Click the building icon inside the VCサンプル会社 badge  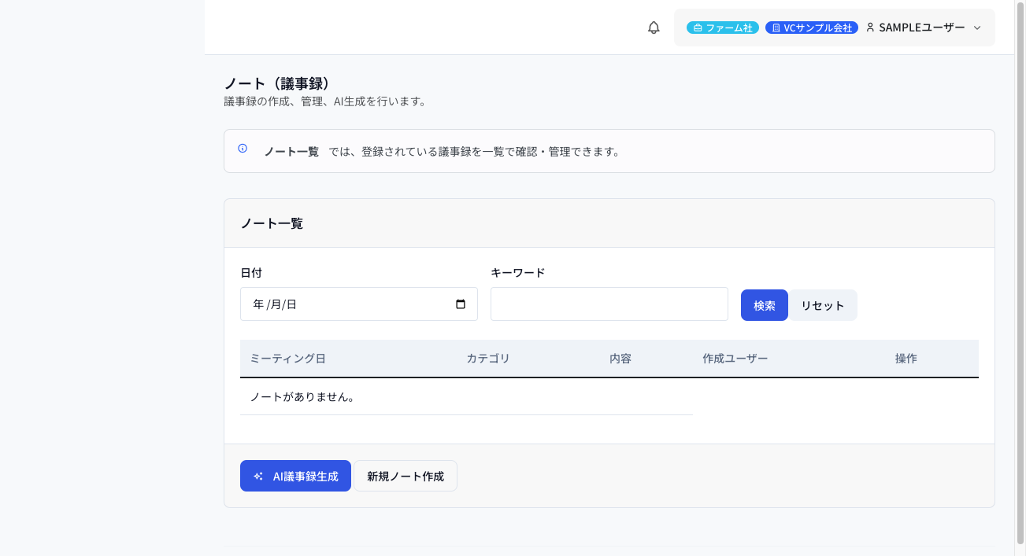point(776,27)
